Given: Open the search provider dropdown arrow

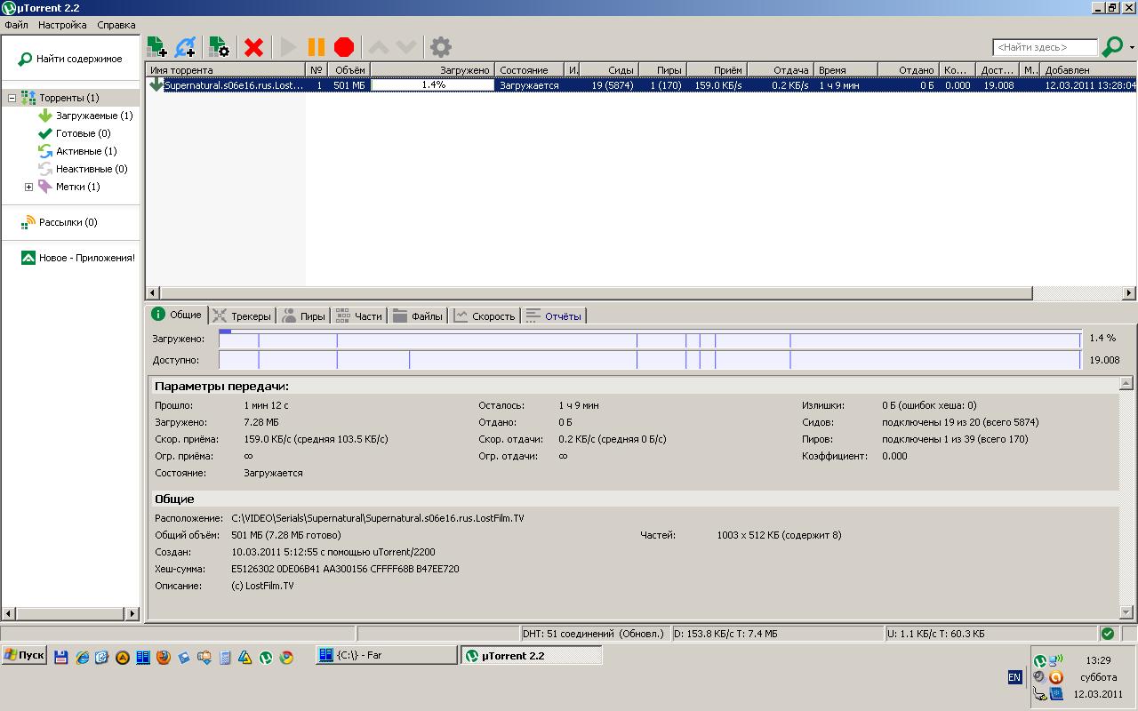Looking at the screenshot, I should pyautogui.click(x=1132, y=48).
